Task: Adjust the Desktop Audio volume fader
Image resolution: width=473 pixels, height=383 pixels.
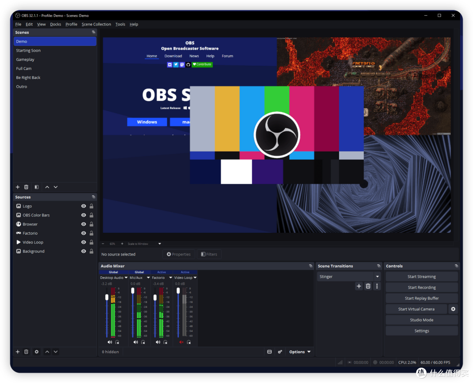Action: (x=107, y=297)
